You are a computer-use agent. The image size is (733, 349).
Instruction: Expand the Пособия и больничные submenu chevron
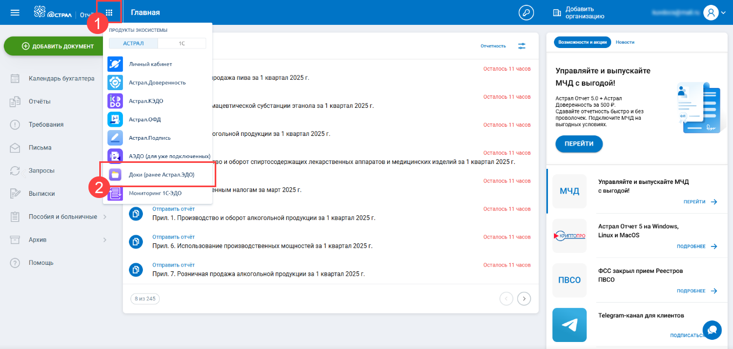tap(105, 217)
